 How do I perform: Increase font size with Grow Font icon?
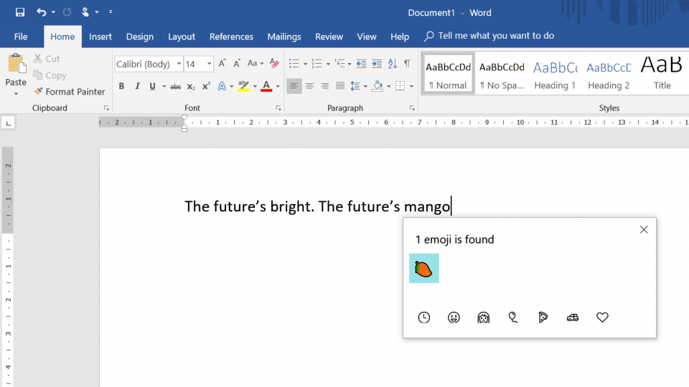pos(222,64)
